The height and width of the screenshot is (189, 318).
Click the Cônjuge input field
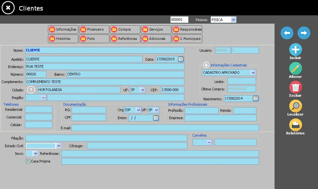click(x=137, y=146)
